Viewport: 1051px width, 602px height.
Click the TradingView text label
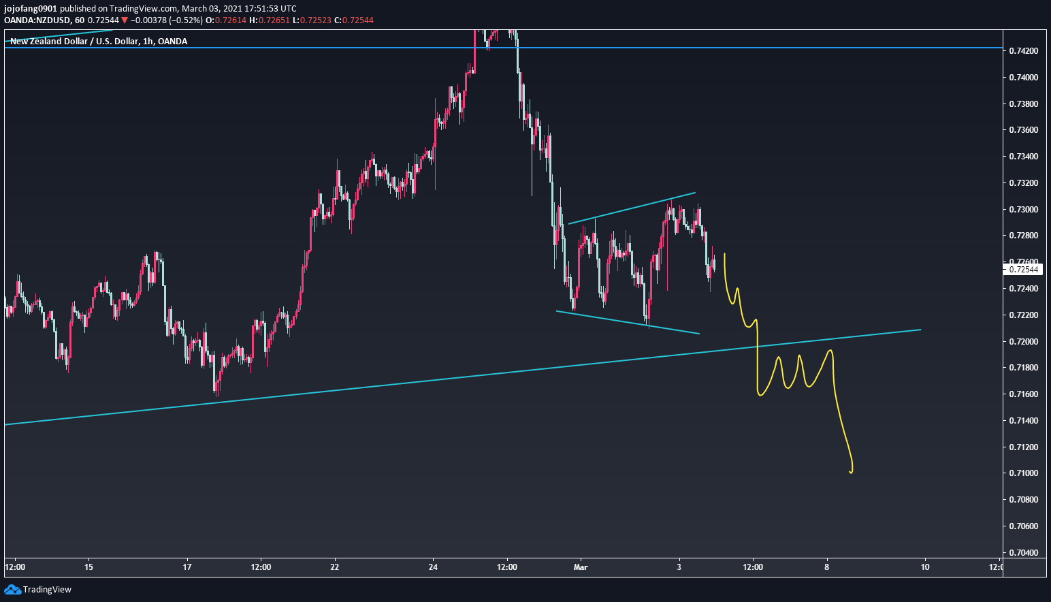tap(47, 590)
